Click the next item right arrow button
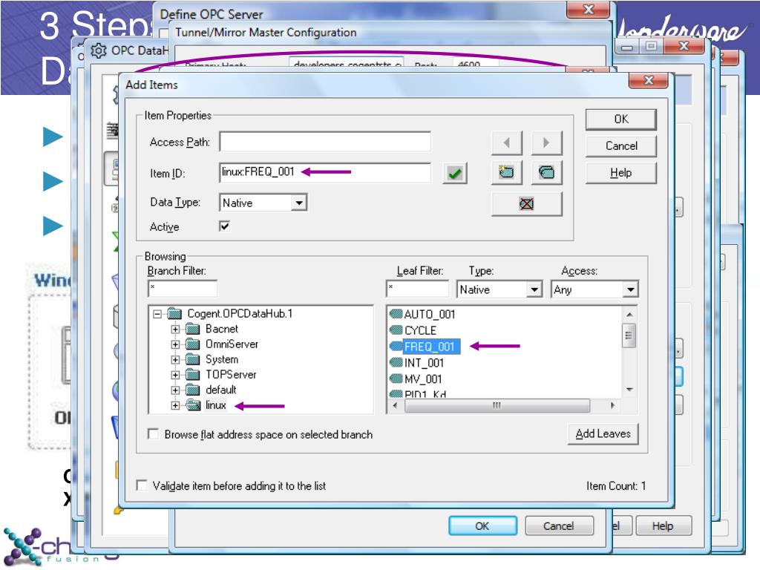Image resolution: width=760 pixels, height=570 pixels. (x=546, y=142)
